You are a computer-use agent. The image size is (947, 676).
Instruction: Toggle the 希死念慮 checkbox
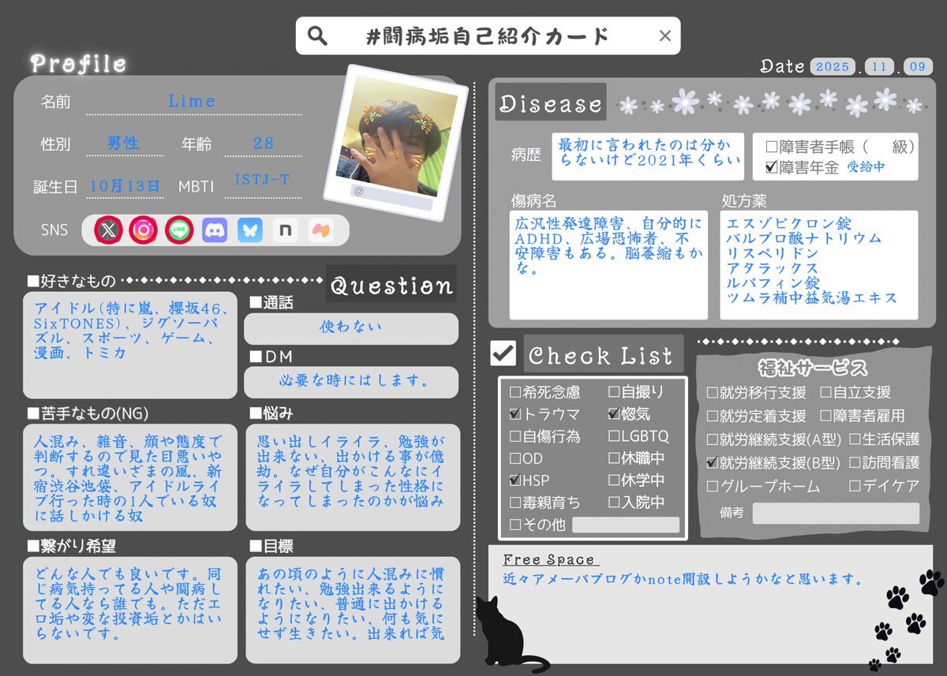tap(515, 392)
